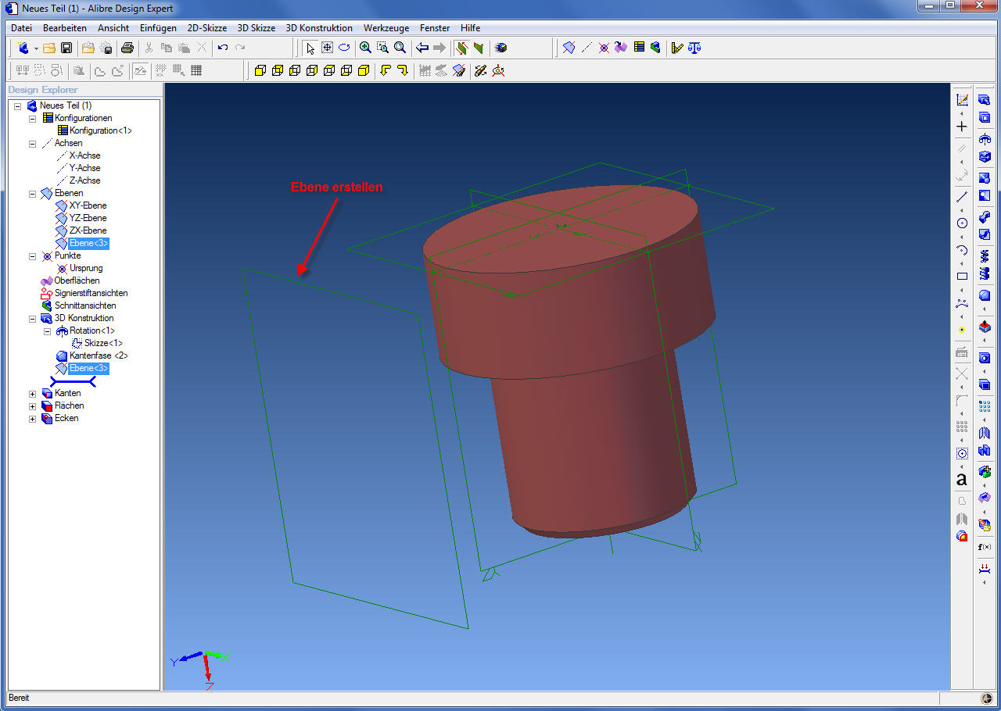
Task: Expand the Kanten tree node
Action: click(32, 393)
